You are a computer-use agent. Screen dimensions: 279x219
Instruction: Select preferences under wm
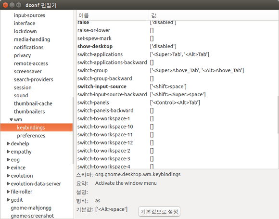(31, 136)
